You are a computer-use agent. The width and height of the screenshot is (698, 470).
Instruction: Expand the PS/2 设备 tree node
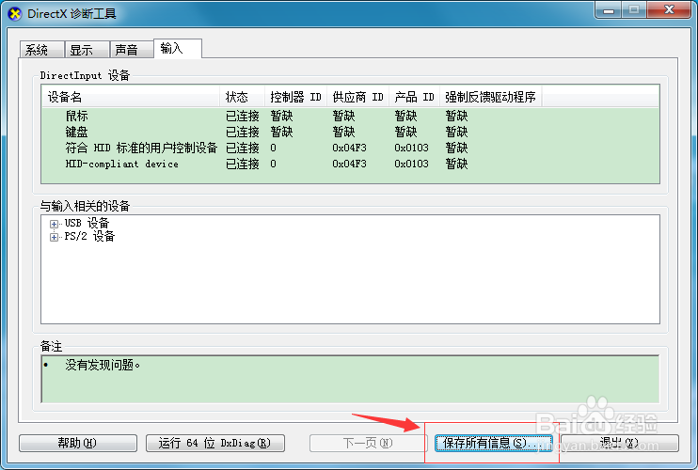(54, 237)
